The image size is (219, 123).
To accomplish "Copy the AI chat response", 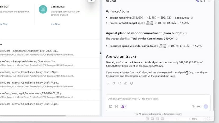I will point(108,83).
